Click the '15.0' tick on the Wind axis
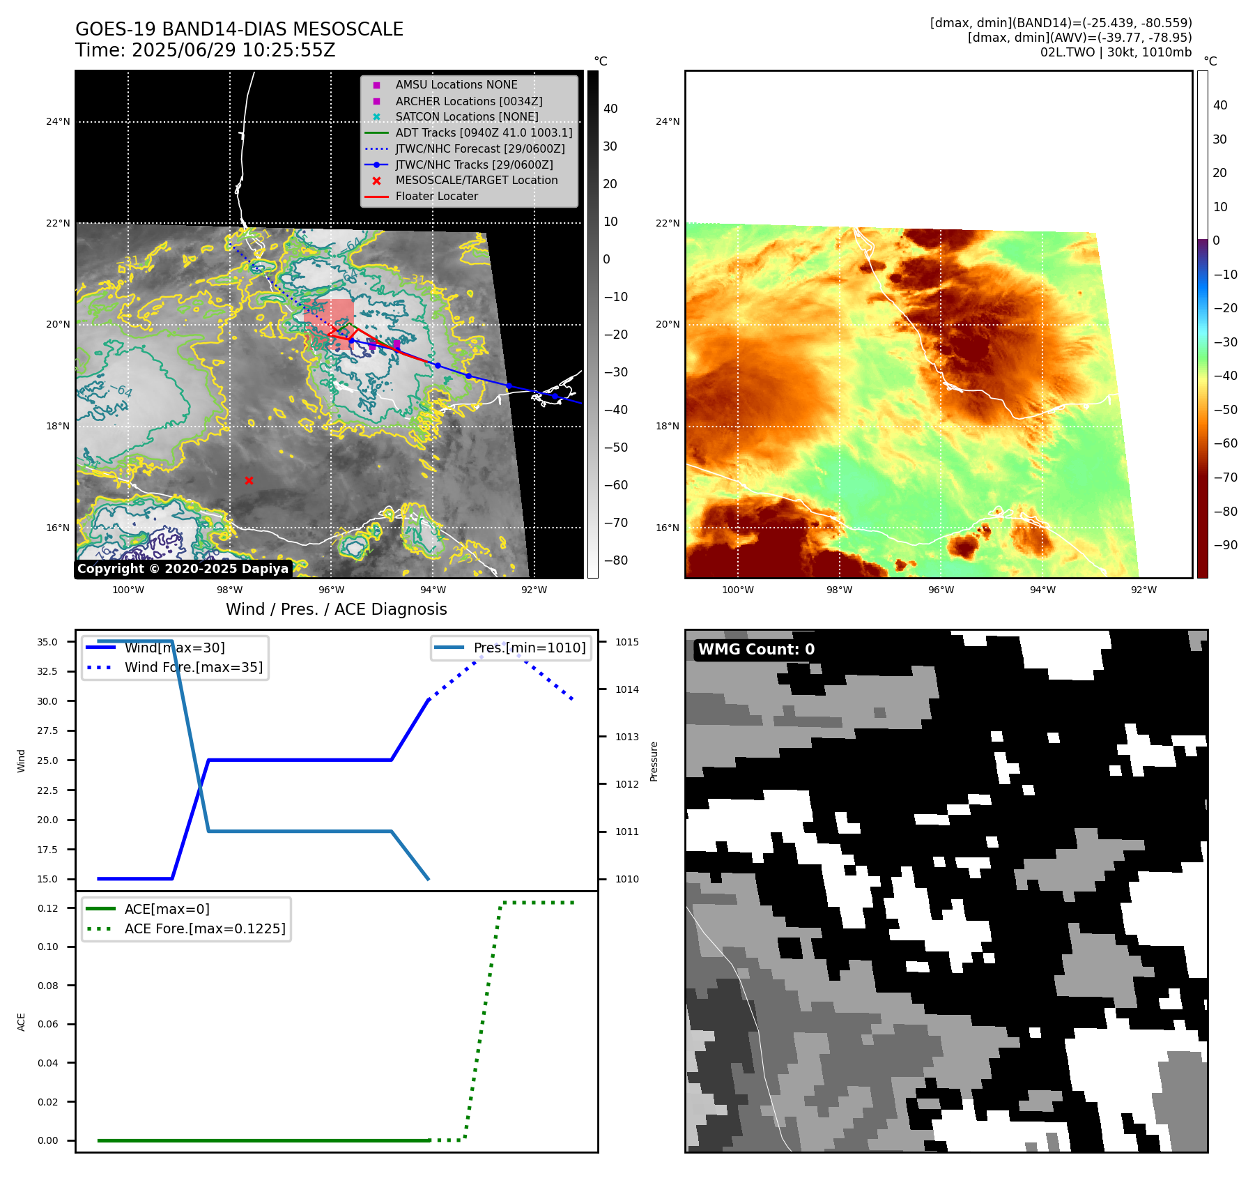The width and height of the screenshot is (1255, 1178). [47, 879]
